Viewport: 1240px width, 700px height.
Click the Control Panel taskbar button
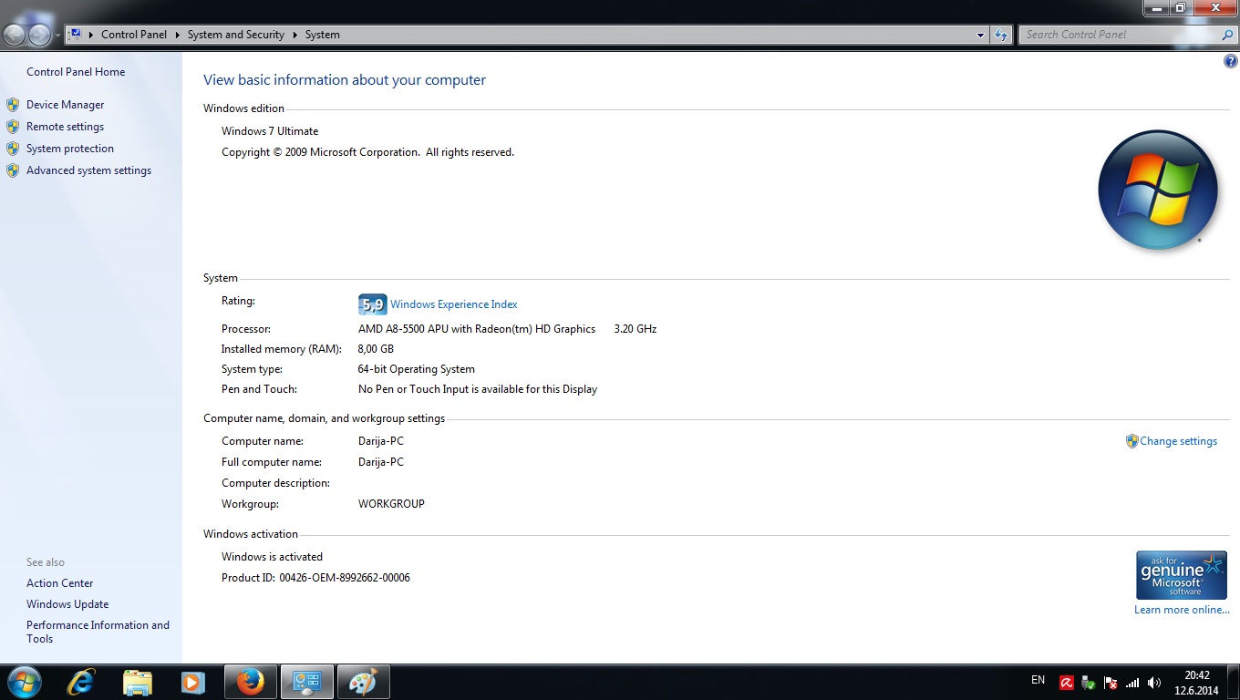coord(306,682)
